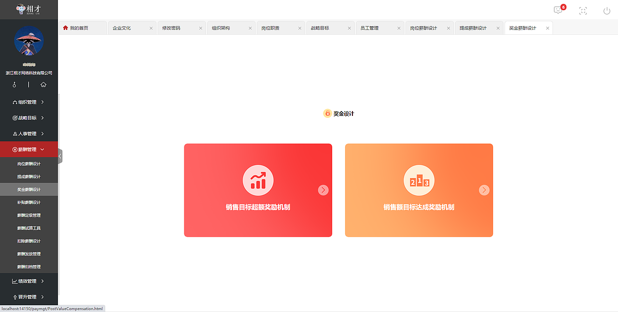Screen dimensions: 618x312
Task: Open 薪酬试算工具 in the sidebar
Action: (x=29, y=228)
